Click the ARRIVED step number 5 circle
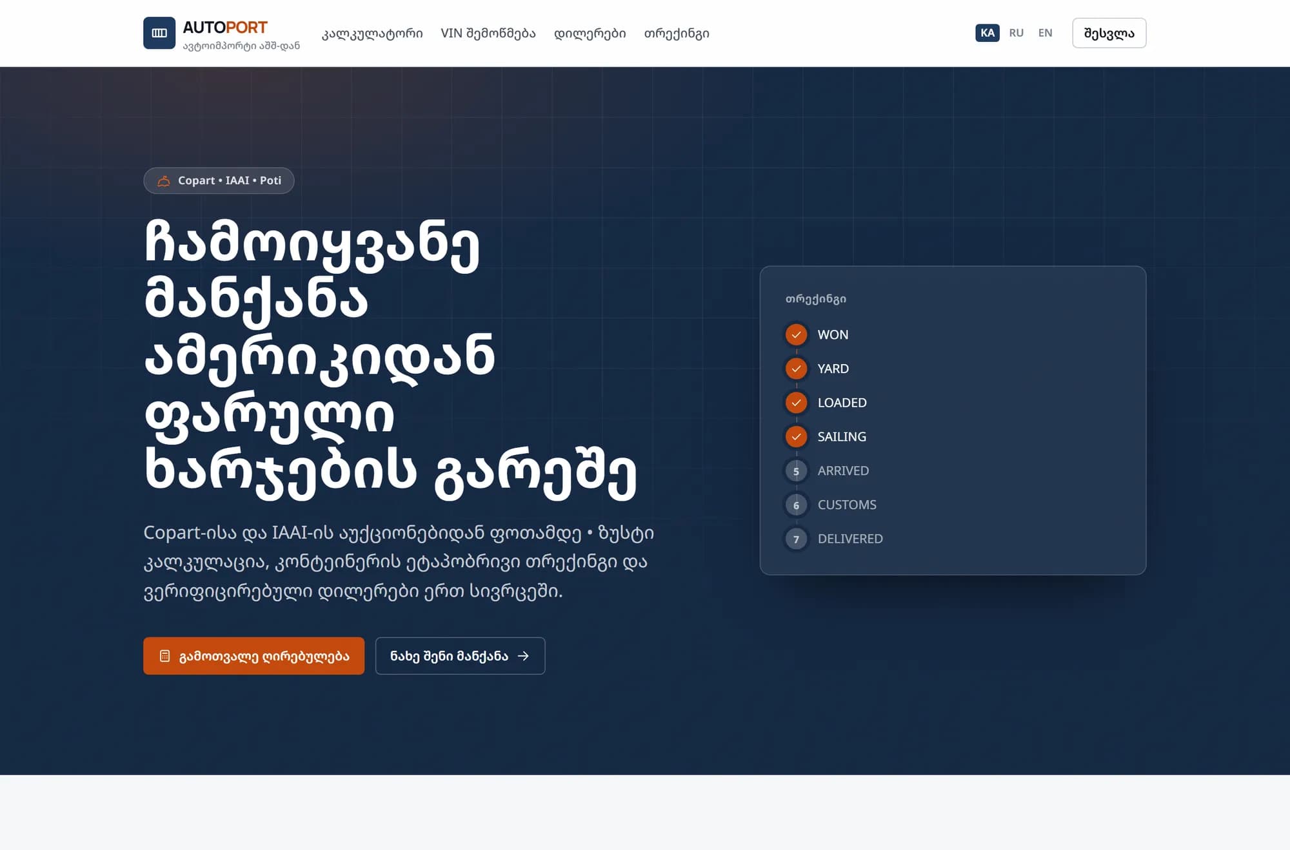 coord(796,471)
